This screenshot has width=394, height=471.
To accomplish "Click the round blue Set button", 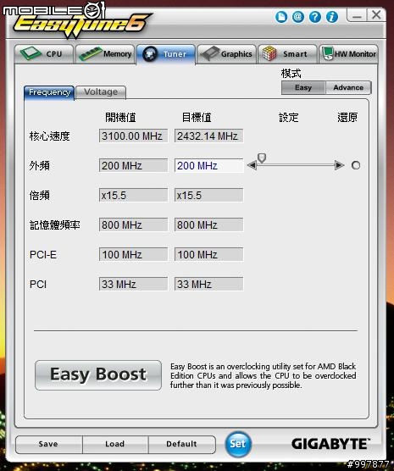I will coord(238,444).
